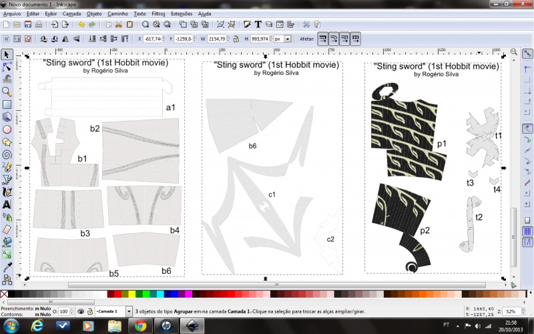Toggle master snapping button top right

[527, 54]
